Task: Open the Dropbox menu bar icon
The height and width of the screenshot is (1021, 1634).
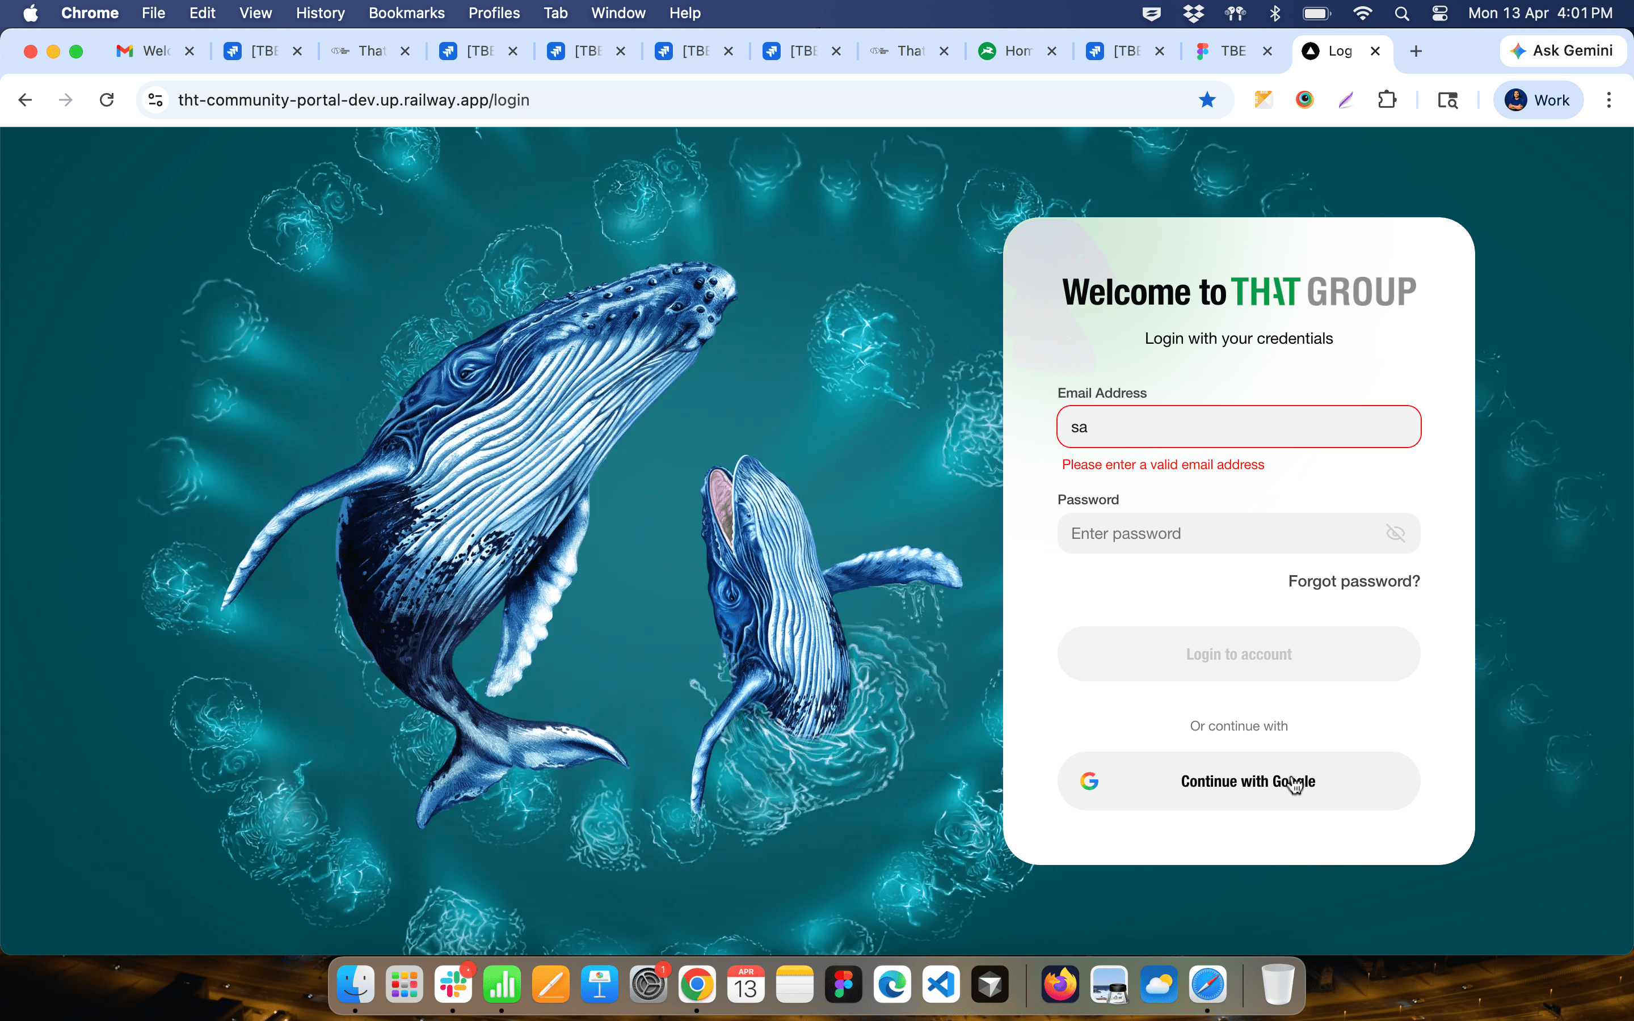Action: point(1194,13)
